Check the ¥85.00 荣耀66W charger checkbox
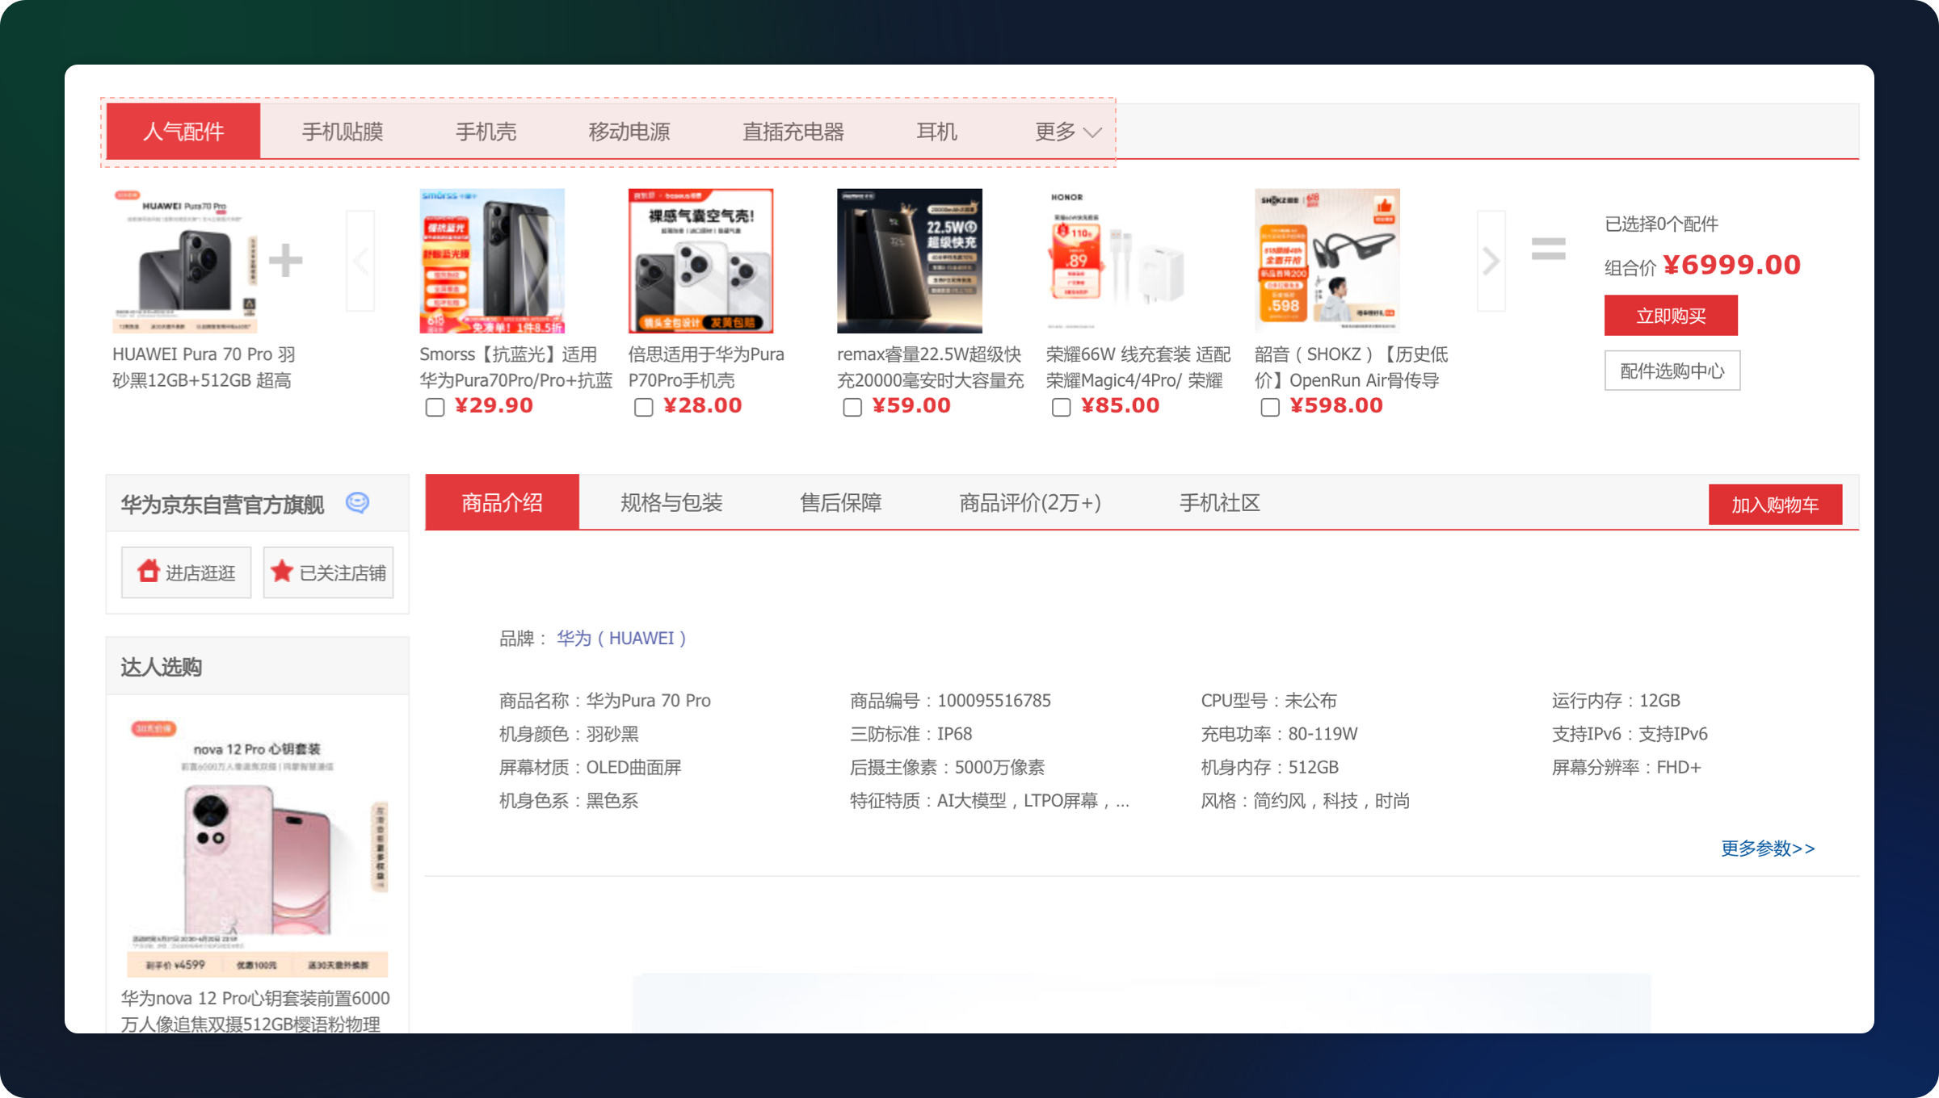Screen dimensions: 1939x1098 1061,407
